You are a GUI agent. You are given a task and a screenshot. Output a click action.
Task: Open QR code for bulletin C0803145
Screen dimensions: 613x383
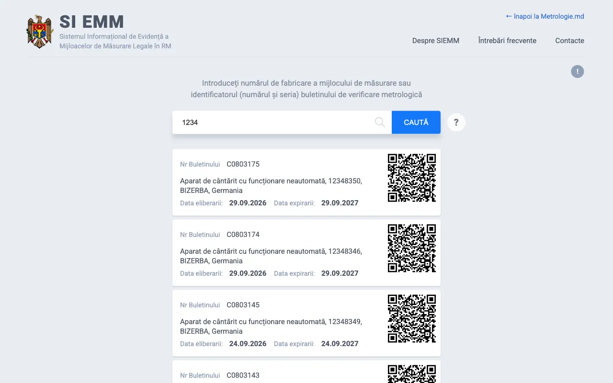(x=412, y=318)
